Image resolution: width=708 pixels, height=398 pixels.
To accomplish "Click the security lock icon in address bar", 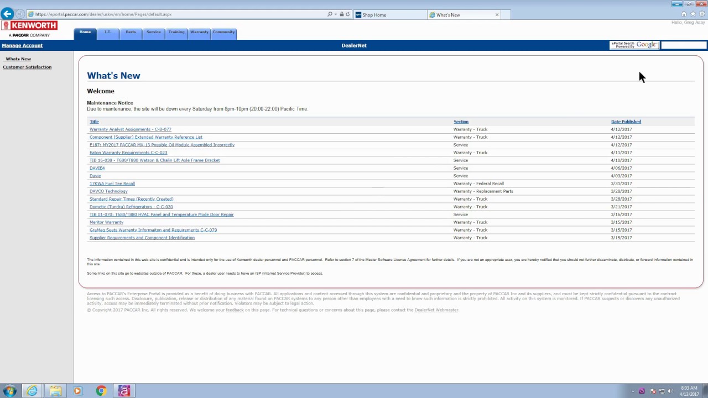I will [342, 14].
